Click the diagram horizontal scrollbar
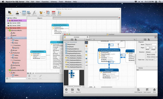 tap(107, 87)
